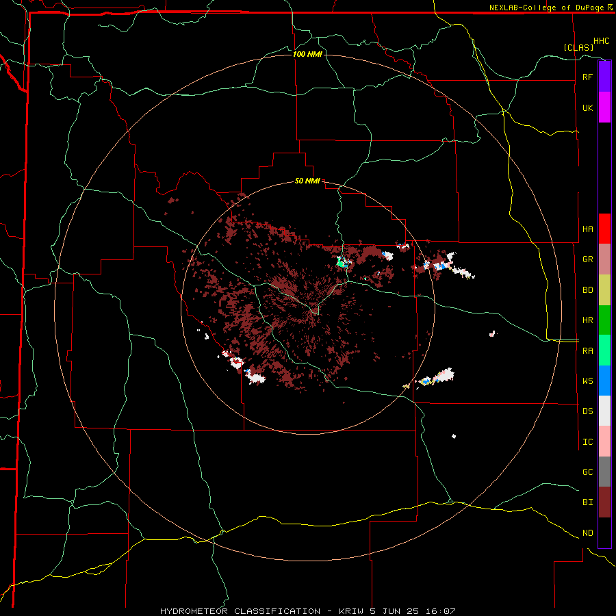
Task: Click the BD legend label
Action: click(587, 290)
